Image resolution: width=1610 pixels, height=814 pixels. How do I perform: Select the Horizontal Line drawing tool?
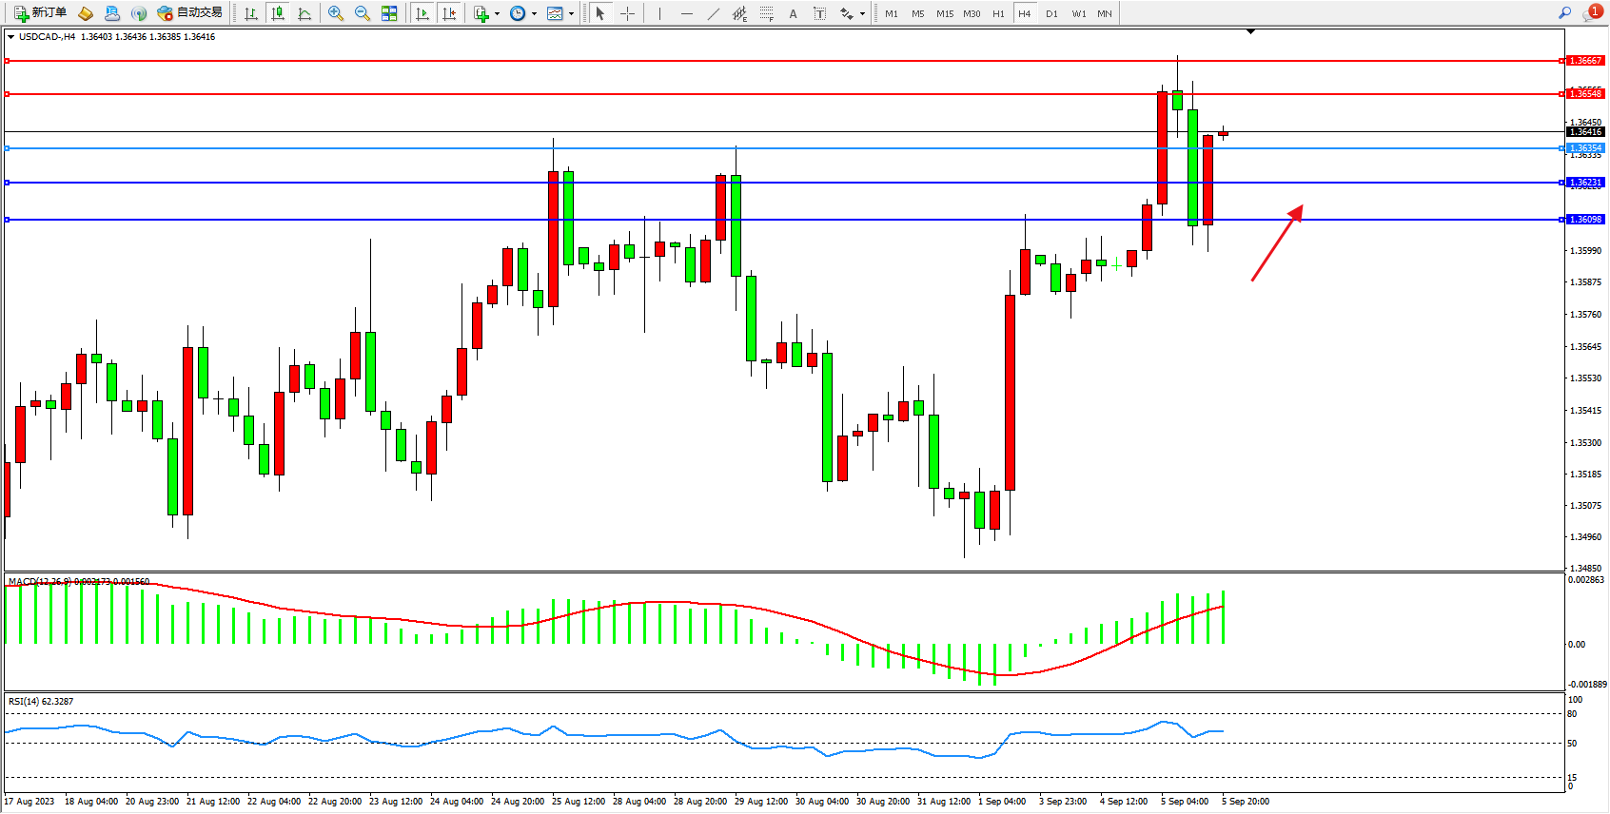[x=687, y=13]
